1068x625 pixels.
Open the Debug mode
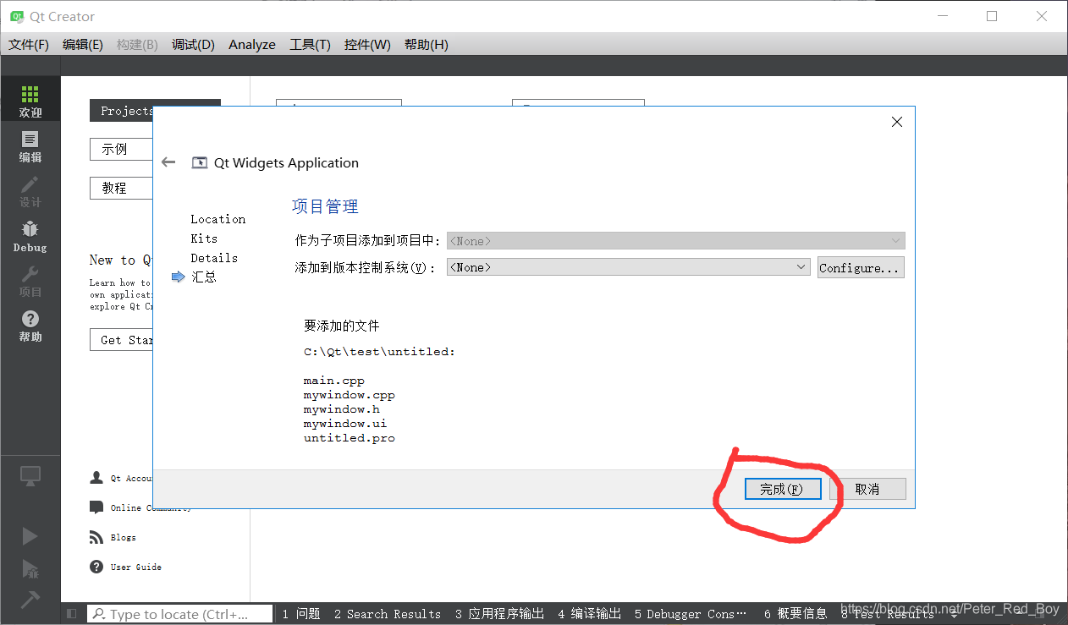pyautogui.click(x=30, y=236)
